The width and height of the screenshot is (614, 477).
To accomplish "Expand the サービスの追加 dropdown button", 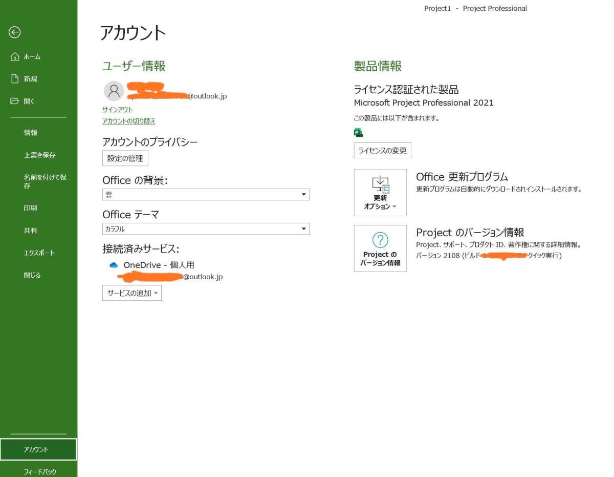I will pyautogui.click(x=132, y=293).
